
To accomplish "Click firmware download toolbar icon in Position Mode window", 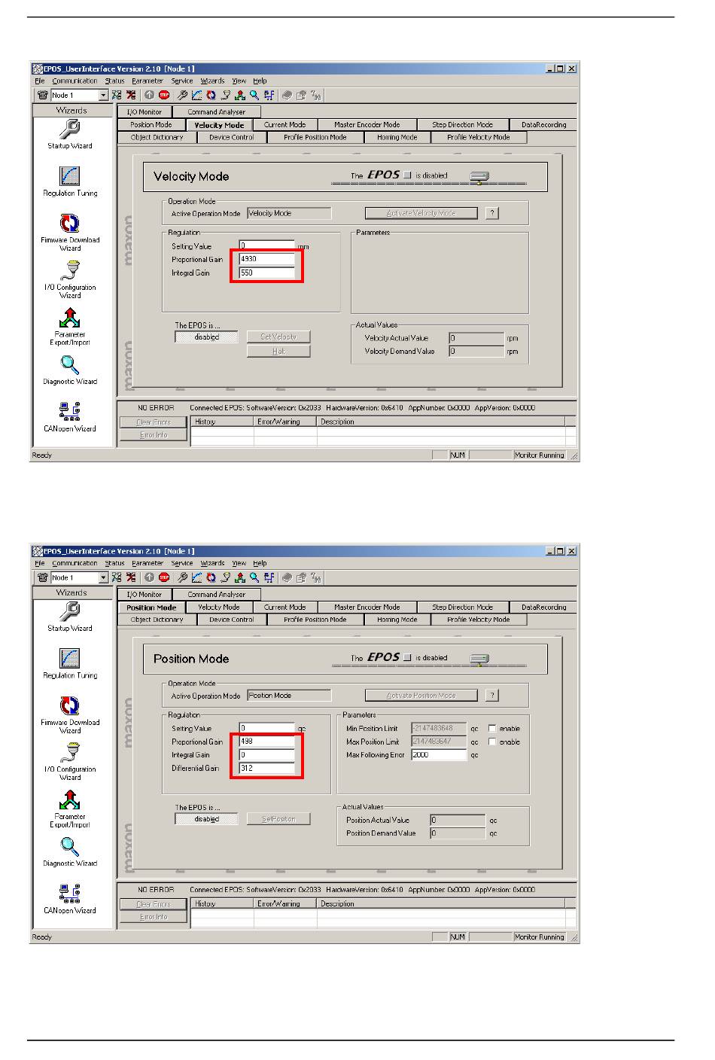I will (x=211, y=577).
